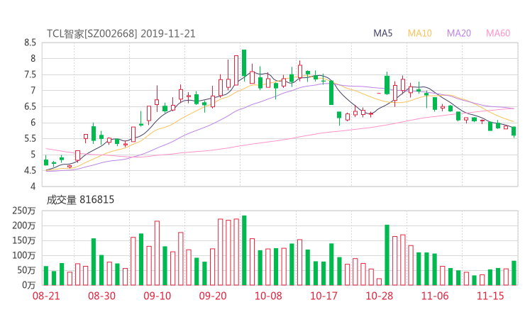Select the 09-20 date axis label
525x312 pixels.
tap(213, 296)
